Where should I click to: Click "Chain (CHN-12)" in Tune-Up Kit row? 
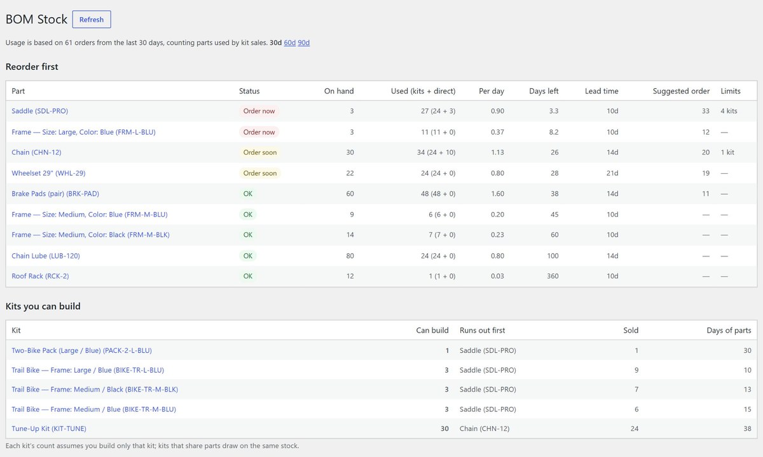point(485,429)
